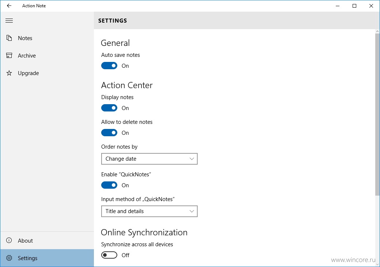This screenshot has width=380, height=267.
Task: Open the Upgrade page
Action: (x=47, y=73)
